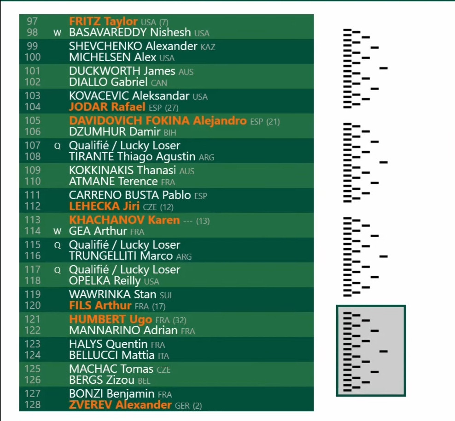Click the Q qualifier marker at line 117

(x=58, y=270)
